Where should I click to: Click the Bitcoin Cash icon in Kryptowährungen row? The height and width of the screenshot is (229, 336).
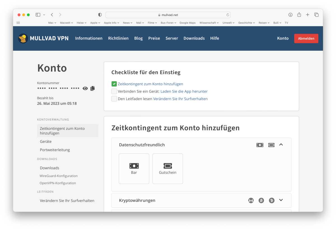click(x=272, y=200)
